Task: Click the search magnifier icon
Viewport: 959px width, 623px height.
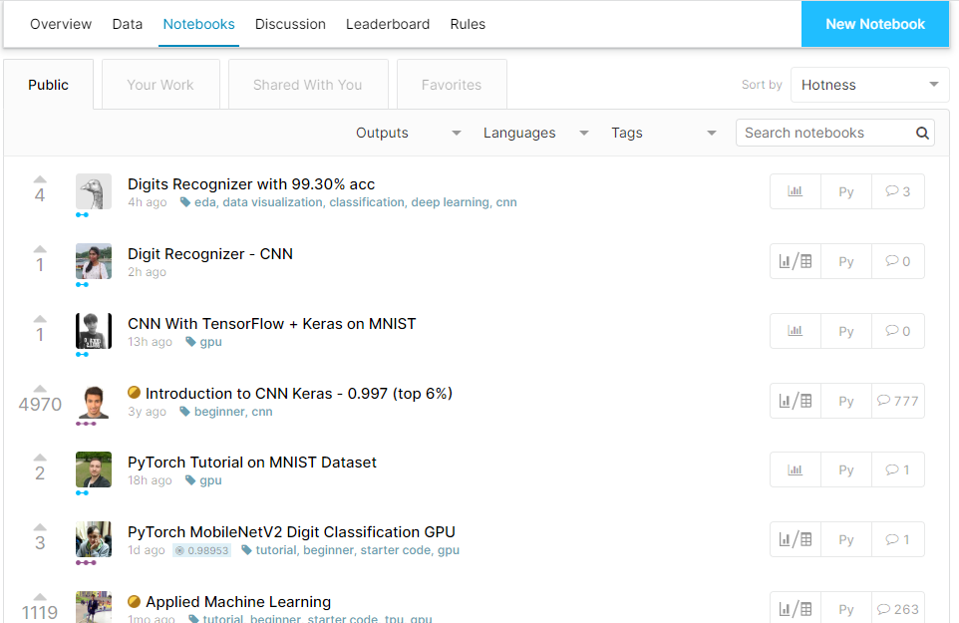Action: [x=922, y=132]
